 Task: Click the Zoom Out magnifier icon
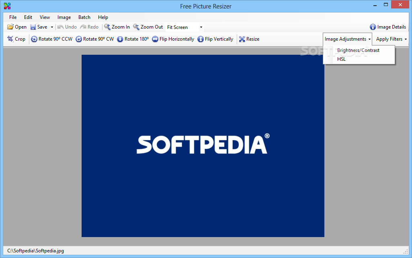tap(136, 27)
